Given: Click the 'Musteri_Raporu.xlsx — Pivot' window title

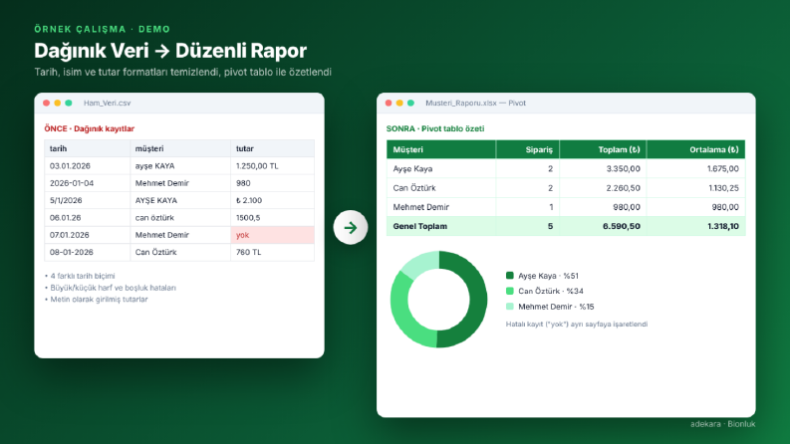Looking at the screenshot, I should point(475,103).
